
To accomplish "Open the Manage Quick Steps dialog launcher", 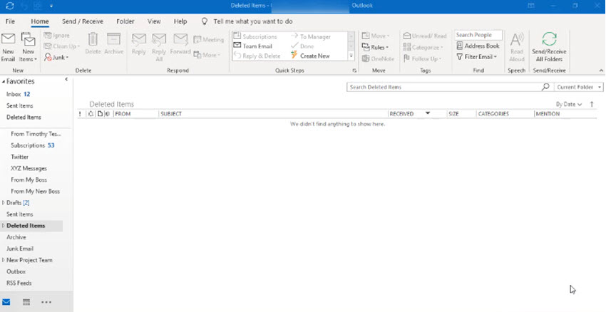I will click(x=354, y=71).
